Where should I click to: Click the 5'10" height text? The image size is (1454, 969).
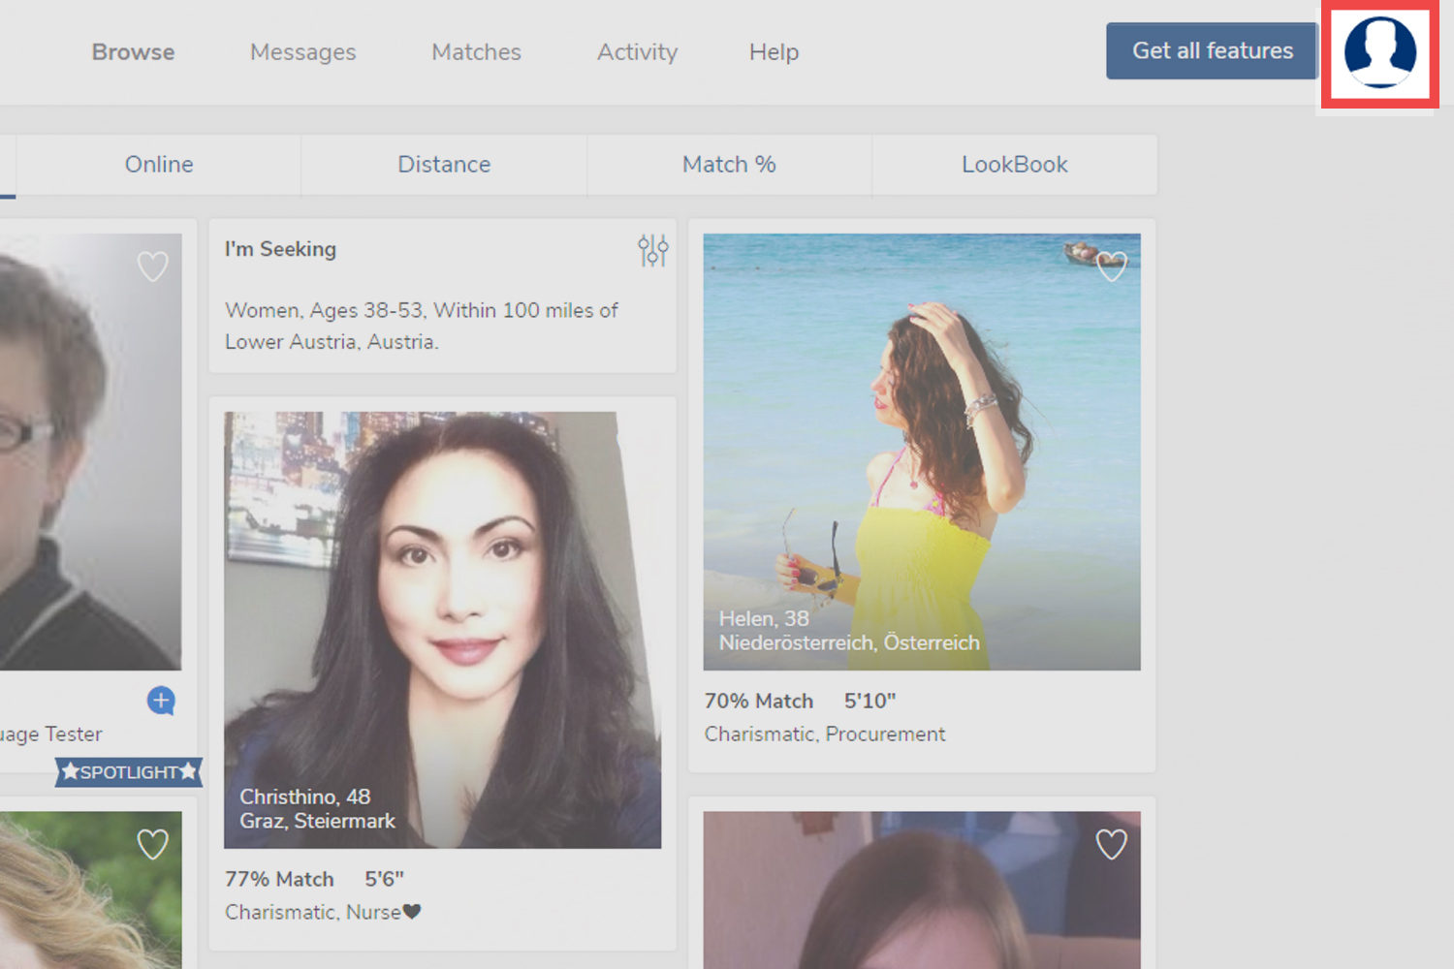[869, 701]
